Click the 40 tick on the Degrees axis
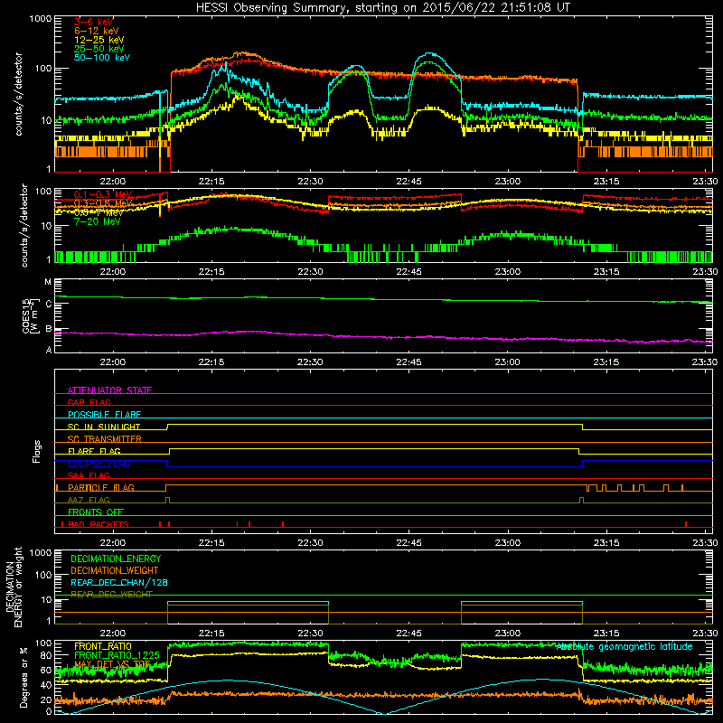The image size is (723, 723). [46, 685]
